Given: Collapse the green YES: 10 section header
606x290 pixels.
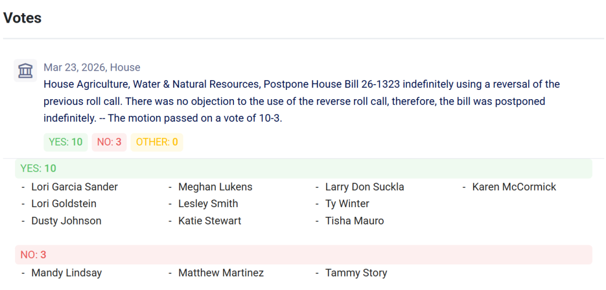Looking at the screenshot, I should tap(304, 168).
